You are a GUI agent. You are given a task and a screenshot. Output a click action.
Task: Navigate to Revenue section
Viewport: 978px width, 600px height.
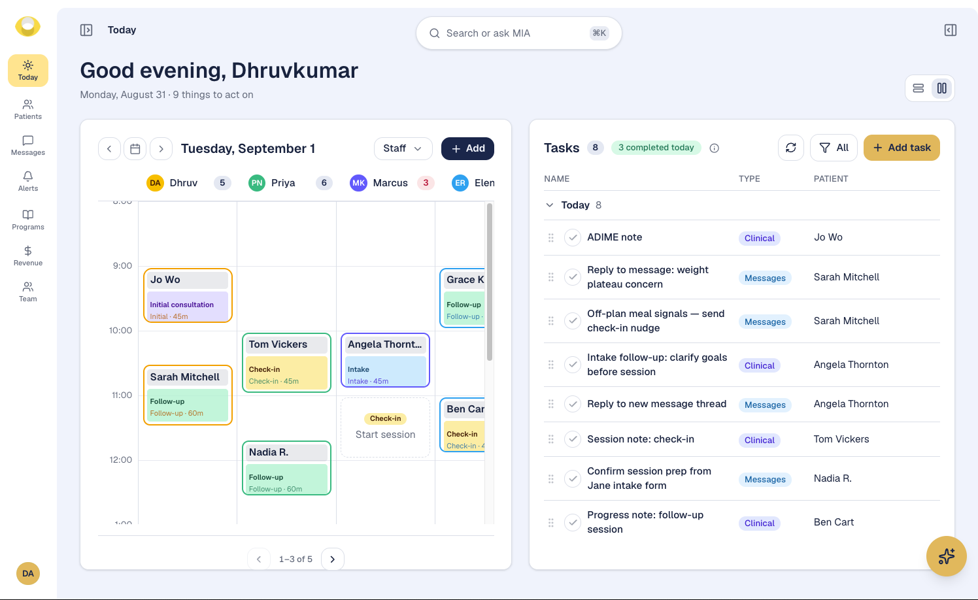[28, 256]
